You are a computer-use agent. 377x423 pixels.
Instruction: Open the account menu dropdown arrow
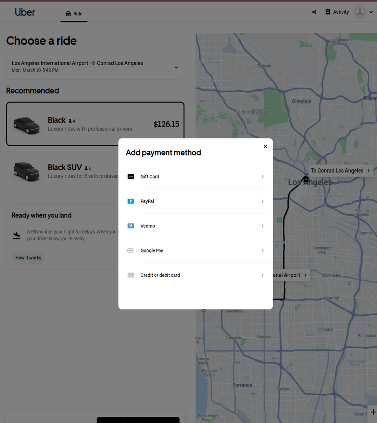coord(371,12)
